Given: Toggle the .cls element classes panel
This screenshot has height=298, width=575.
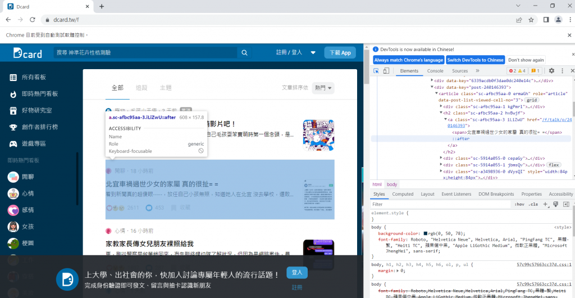Looking at the screenshot, I should (x=533, y=204).
